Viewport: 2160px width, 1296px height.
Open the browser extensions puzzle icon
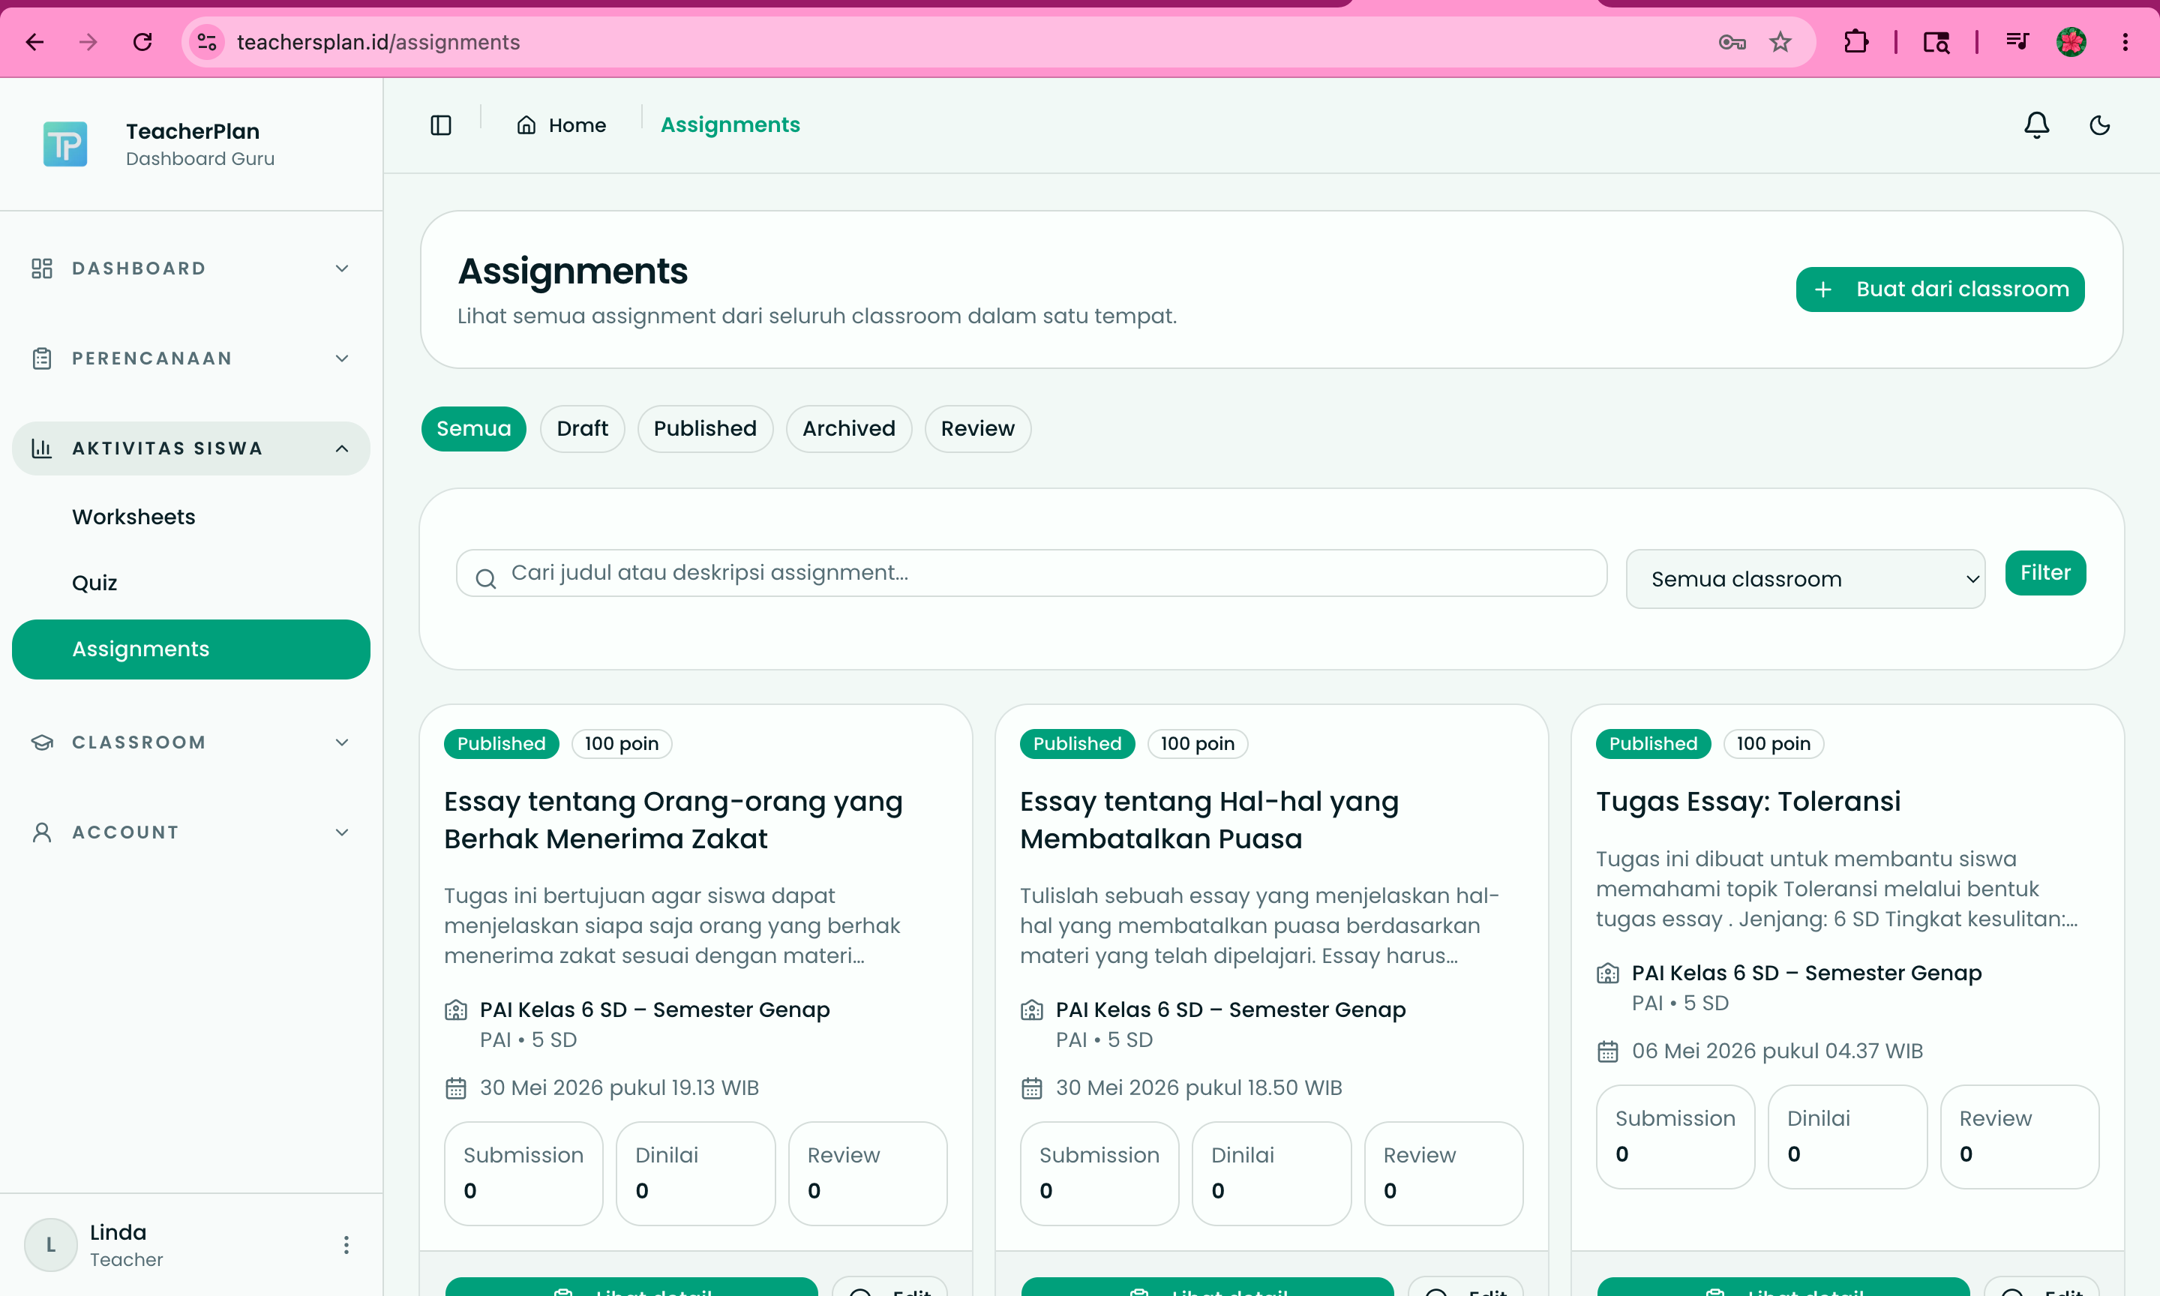pos(1855,42)
